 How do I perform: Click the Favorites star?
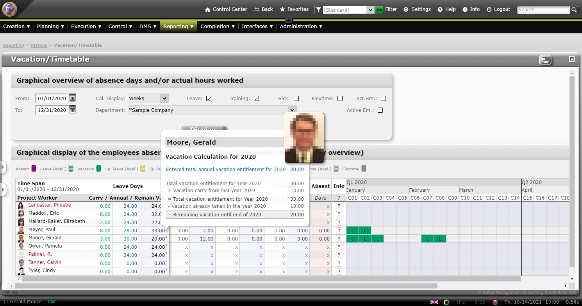(282, 9)
